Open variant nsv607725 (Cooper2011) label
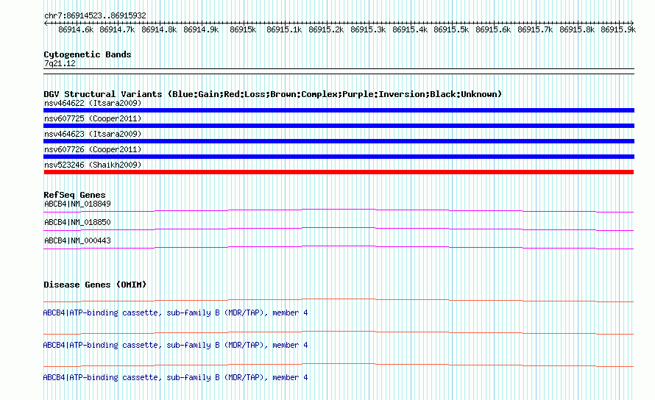This screenshot has height=400, width=655. coord(93,118)
